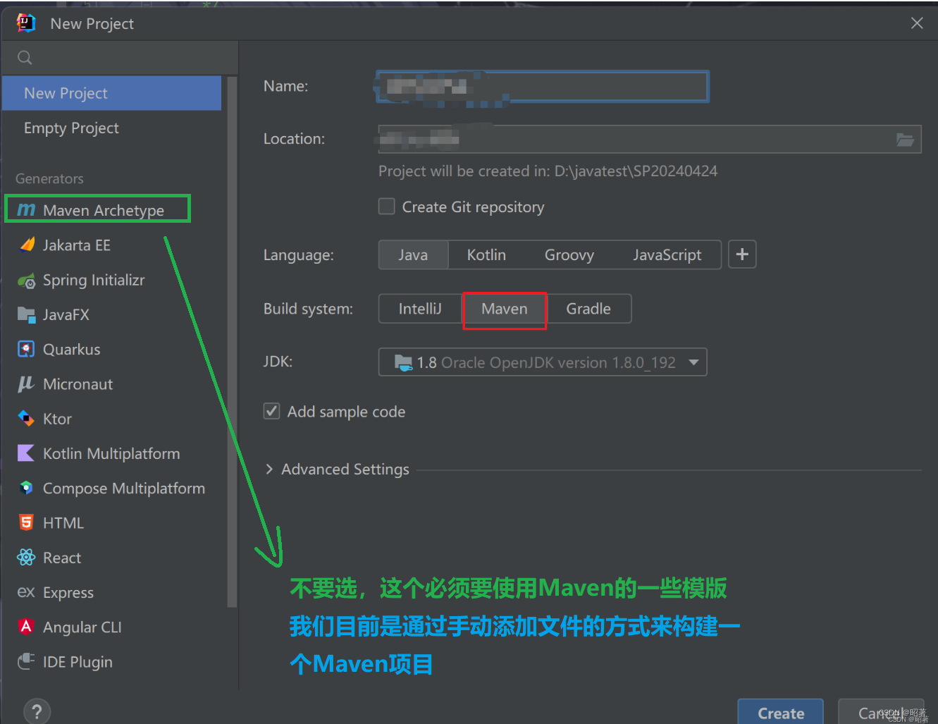Select New Project in the sidebar
This screenshot has height=724, width=938.
coord(111,93)
